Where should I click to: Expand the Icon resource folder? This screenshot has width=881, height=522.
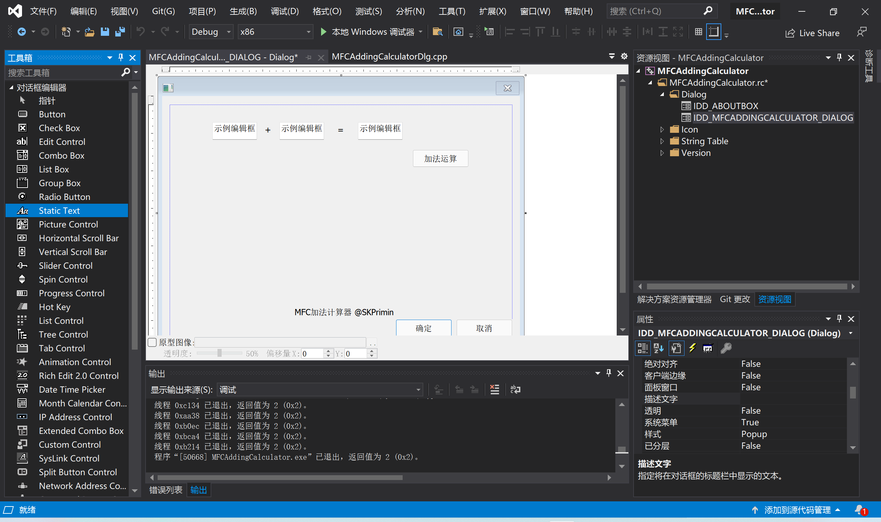662,130
